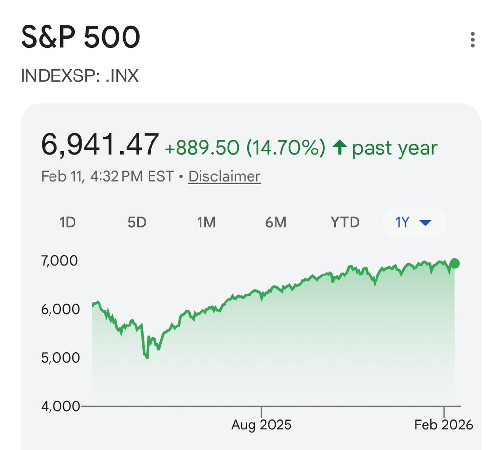Open the three-dot more options menu
This screenshot has width=502, height=450.
coord(472,40)
